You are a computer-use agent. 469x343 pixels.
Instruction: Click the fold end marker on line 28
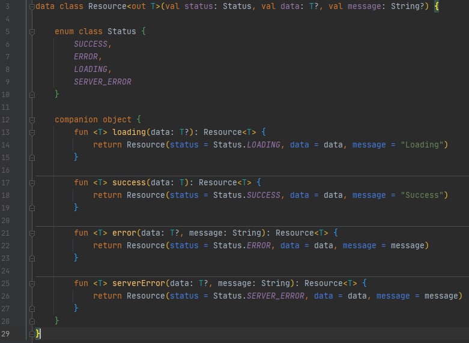pos(32,321)
